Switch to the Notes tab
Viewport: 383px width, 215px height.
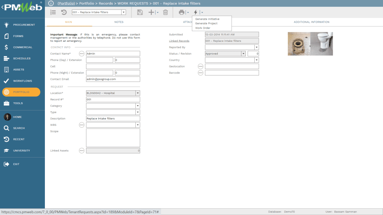[119, 22]
